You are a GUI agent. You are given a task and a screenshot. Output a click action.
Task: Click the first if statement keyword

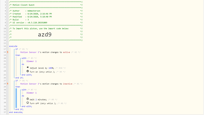coord(17,49)
